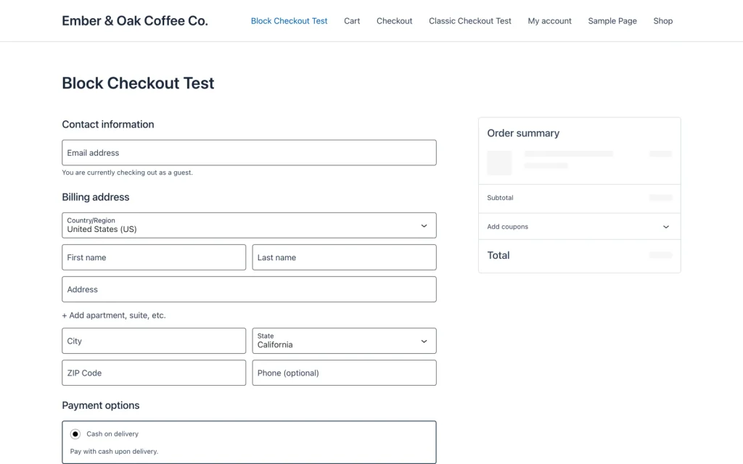Focus the Email address field

(x=250, y=152)
